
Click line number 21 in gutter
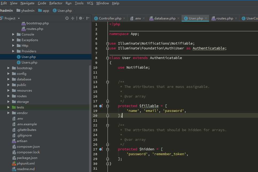[95, 120]
